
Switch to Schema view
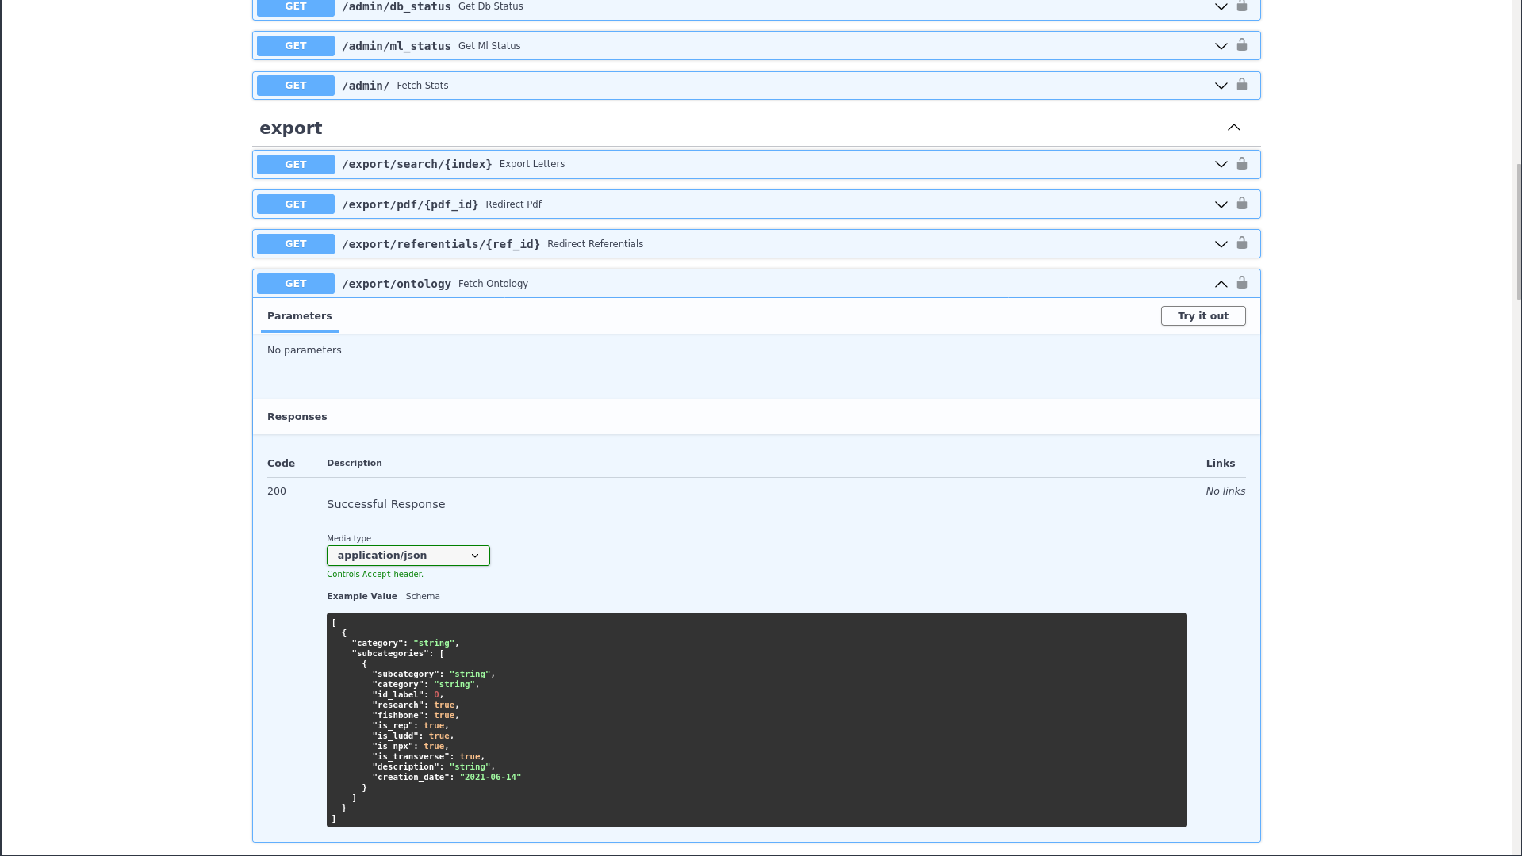[x=423, y=596]
